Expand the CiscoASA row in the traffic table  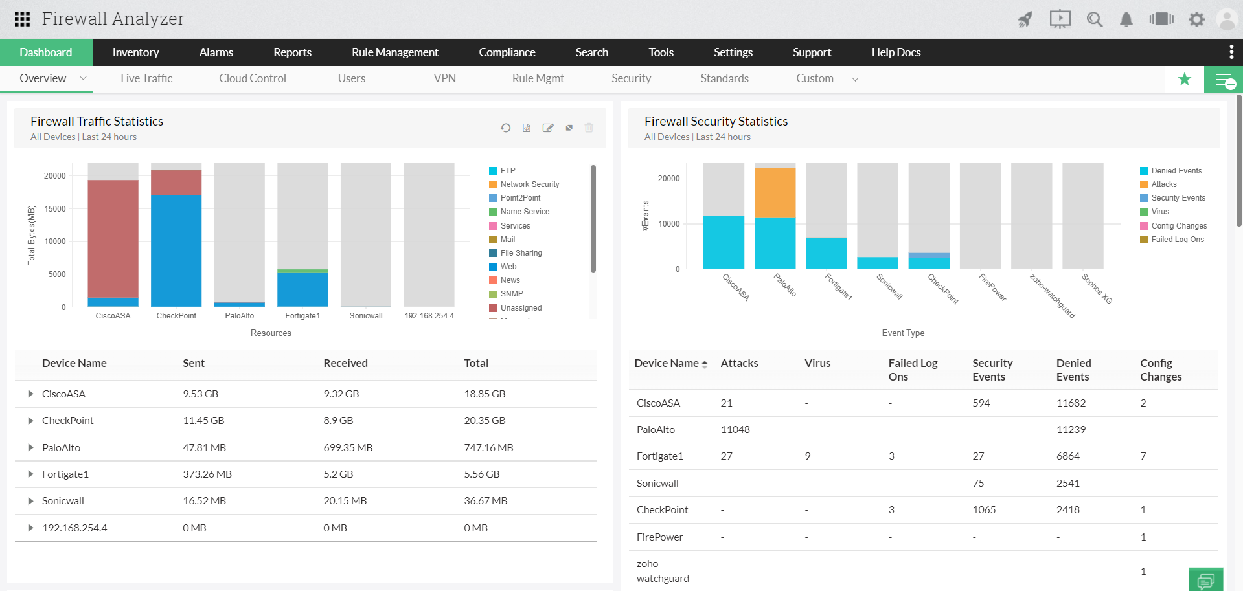pyautogui.click(x=30, y=394)
